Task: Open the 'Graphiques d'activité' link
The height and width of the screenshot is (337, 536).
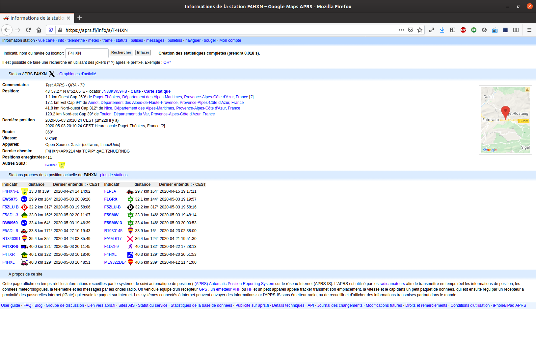Action: coord(78,74)
